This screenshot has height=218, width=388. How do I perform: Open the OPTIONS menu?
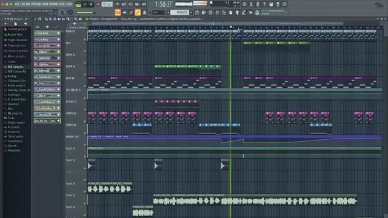(x=55, y=4)
